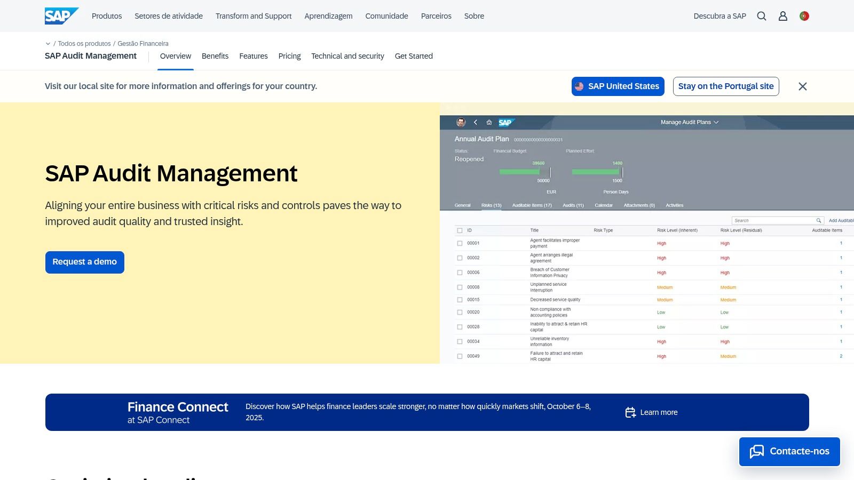
Task: Click the chat icon in Contacte-nos
Action: (757, 452)
